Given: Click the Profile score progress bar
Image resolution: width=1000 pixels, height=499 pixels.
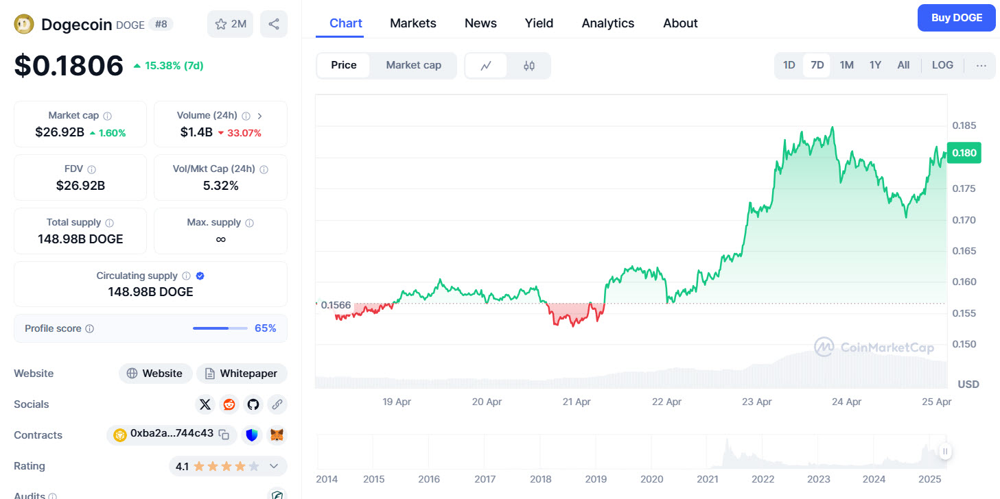Looking at the screenshot, I should 220,328.
